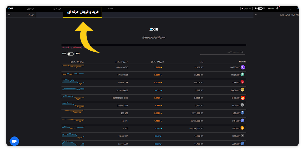Click the 1.741% change value
Viewport: 305px width, 152px height.
click(x=158, y=121)
